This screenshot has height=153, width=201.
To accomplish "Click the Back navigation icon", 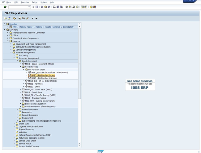I will click(x=42, y=7).
